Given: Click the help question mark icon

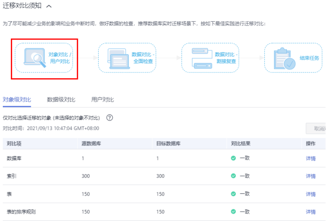Looking at the screenshot, I should point(109,118).
